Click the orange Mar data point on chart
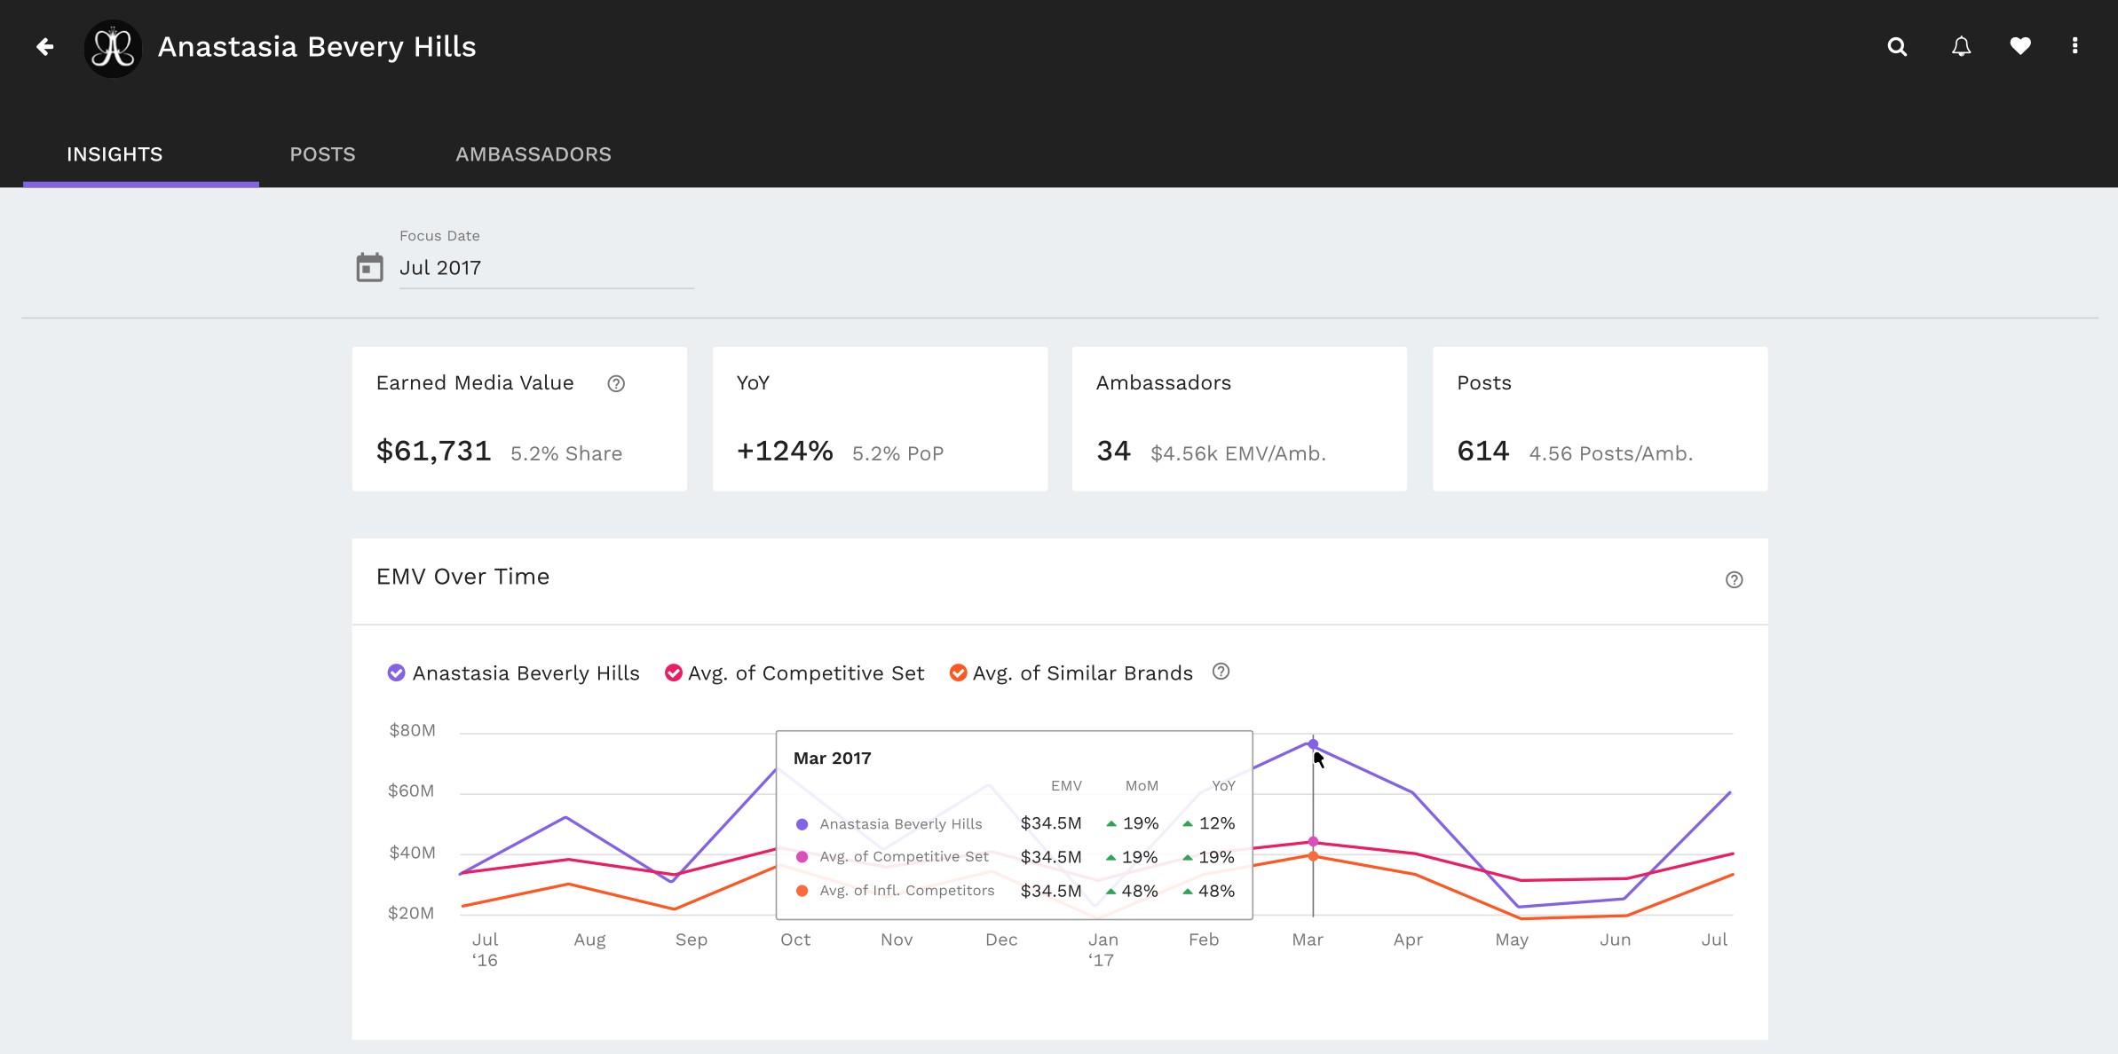Screen dimensions: 2118x1054 [x=1313, y=856]
